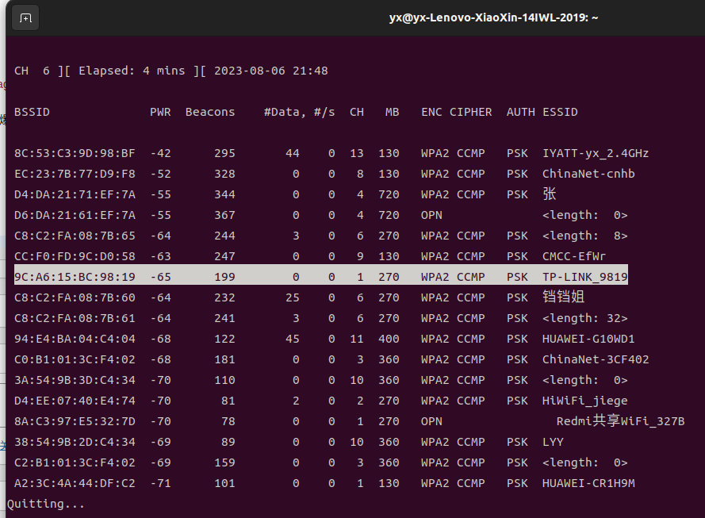Select BSSID 3A:54:9B:3D:C4:34

pos(75,381)
